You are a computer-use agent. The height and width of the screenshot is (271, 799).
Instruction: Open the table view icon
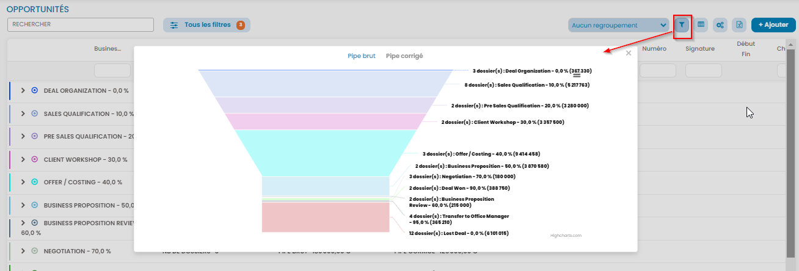coord(701,25)
